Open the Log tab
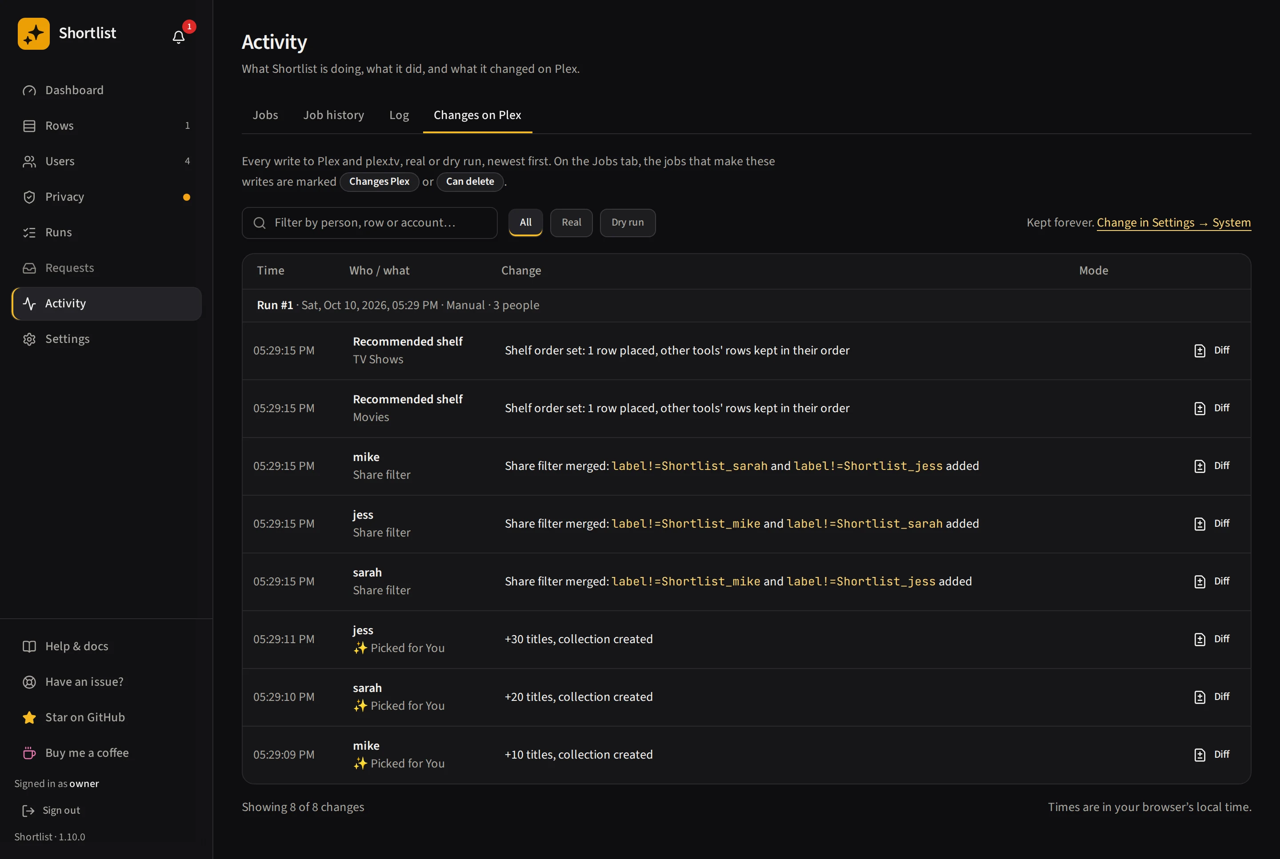 (399, 115)
